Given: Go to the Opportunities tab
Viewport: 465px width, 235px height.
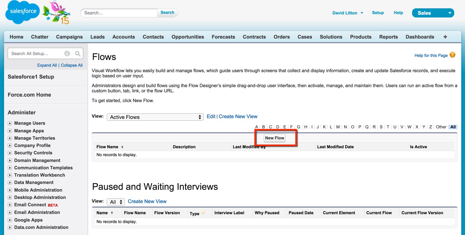Looking at the screenshot, I should pyautogui.click(x=187, y=37).
